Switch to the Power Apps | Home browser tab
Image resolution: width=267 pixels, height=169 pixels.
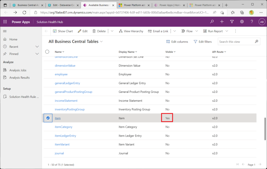(169, 5)
